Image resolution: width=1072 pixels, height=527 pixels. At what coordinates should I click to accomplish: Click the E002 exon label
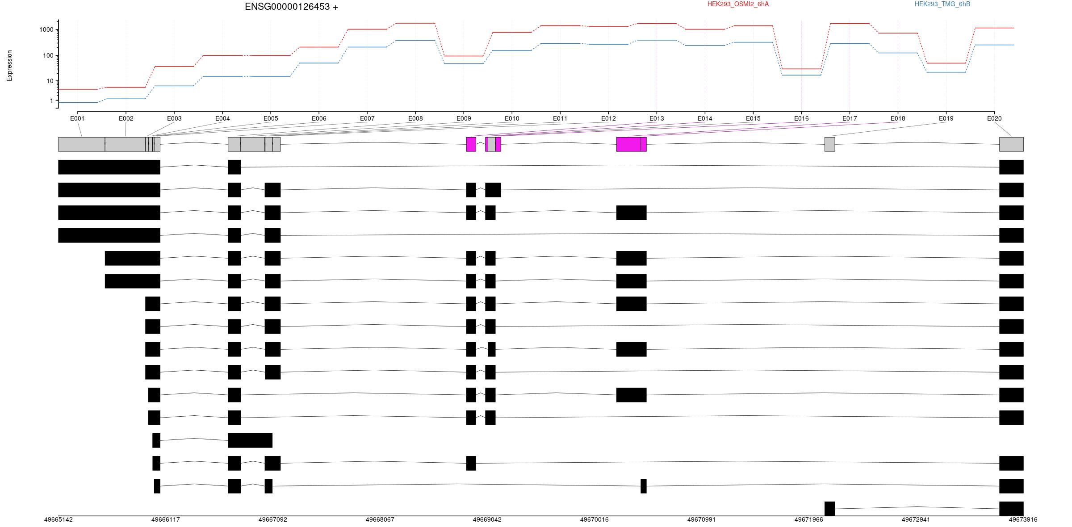click(126, 118)
